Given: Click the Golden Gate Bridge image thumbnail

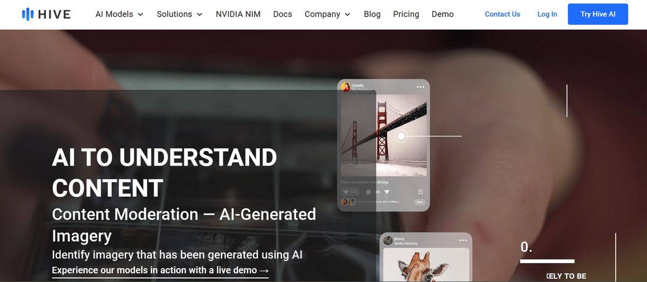Looking at the screenshot, I should (383, 135).
